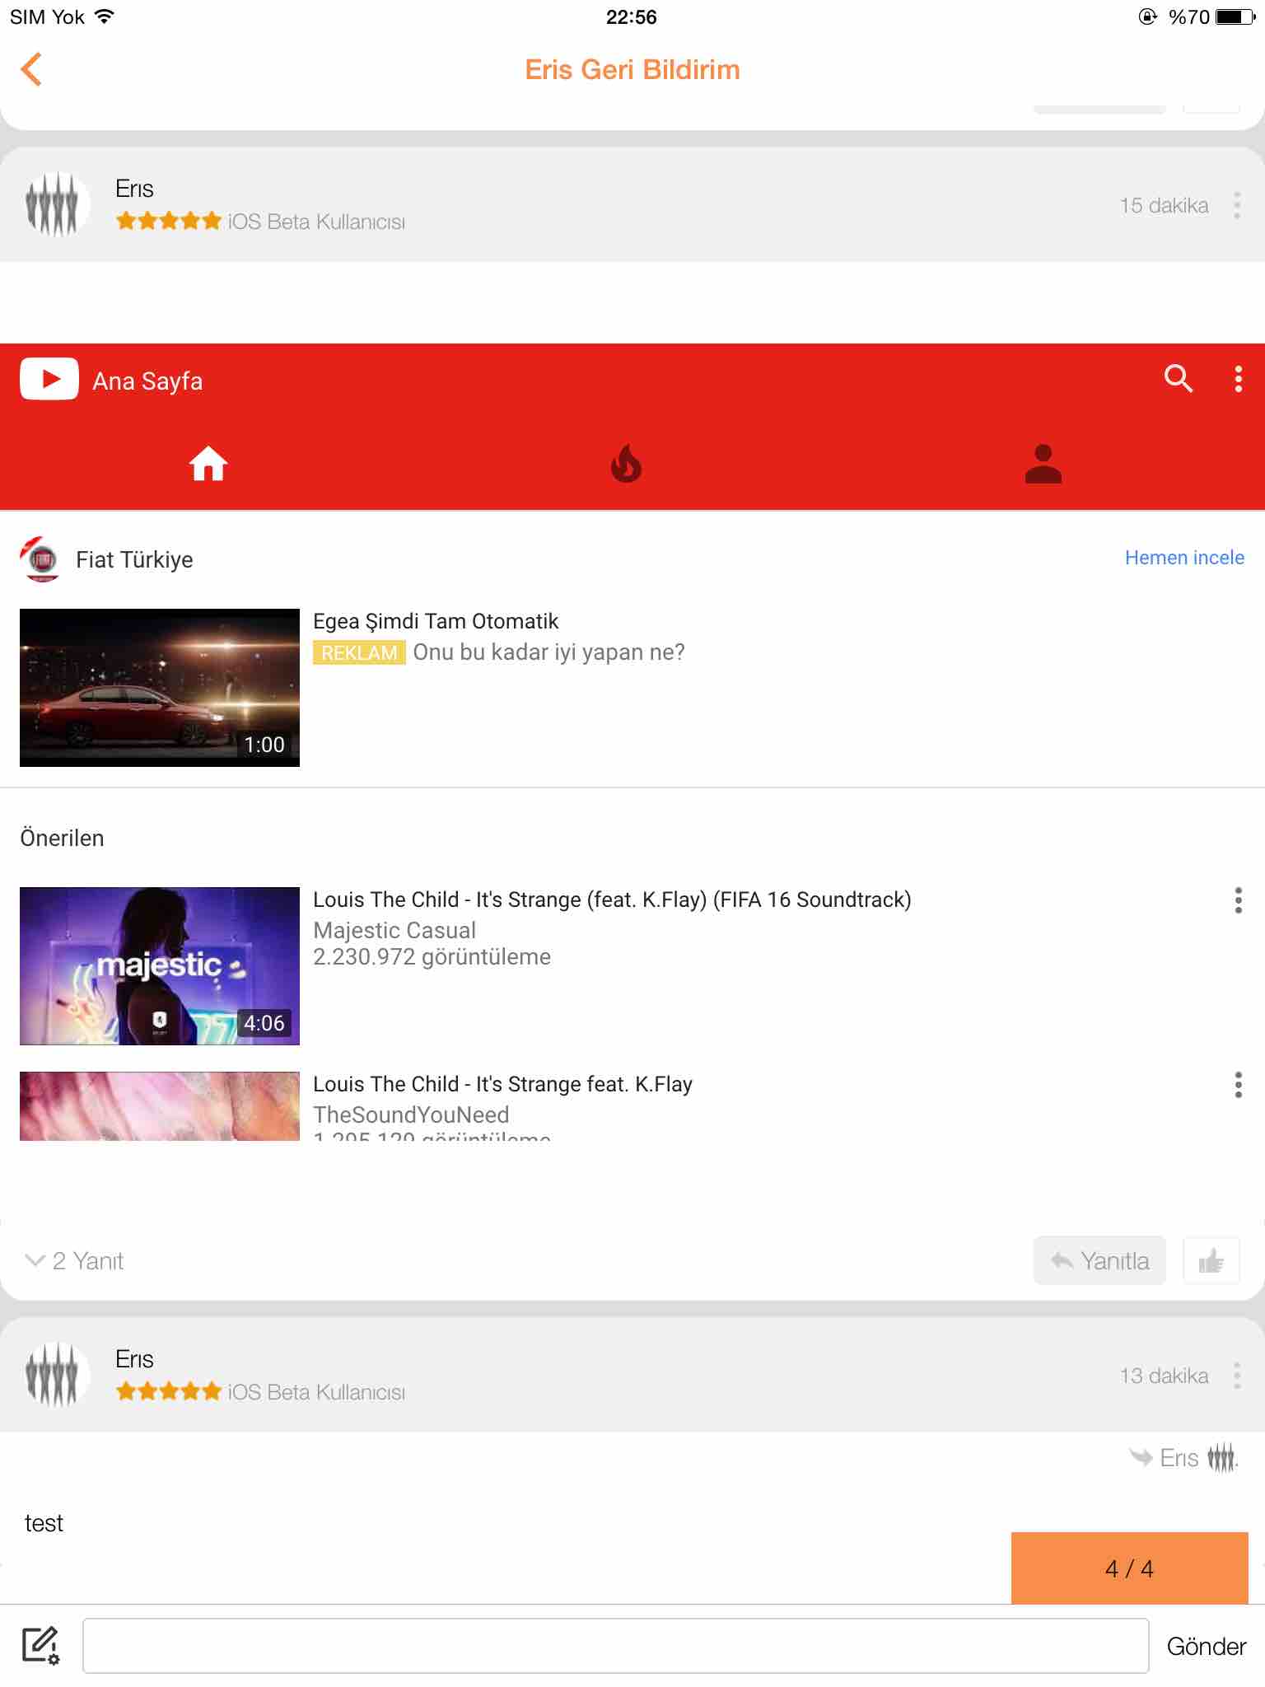Tap the 4 / 4 page indicator
Screen dimensions: 1265x1687
(1130, 1568)
